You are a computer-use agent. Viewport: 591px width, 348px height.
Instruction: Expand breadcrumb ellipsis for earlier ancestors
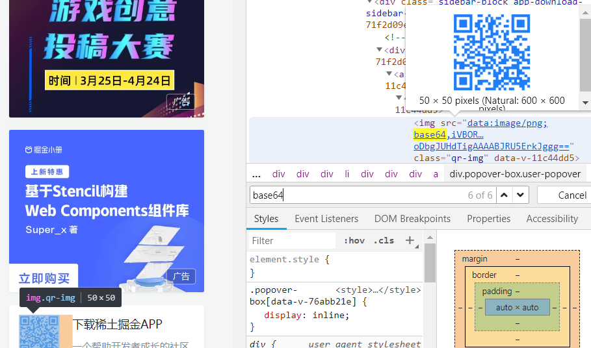coord(256,174)
